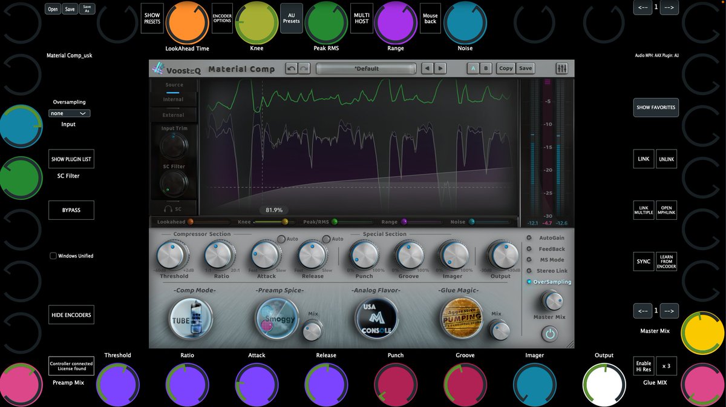Click the Master Mix knob in the plugin
Image resolution: width=726 pixels, height=407 pixels.
click(551, 300)
